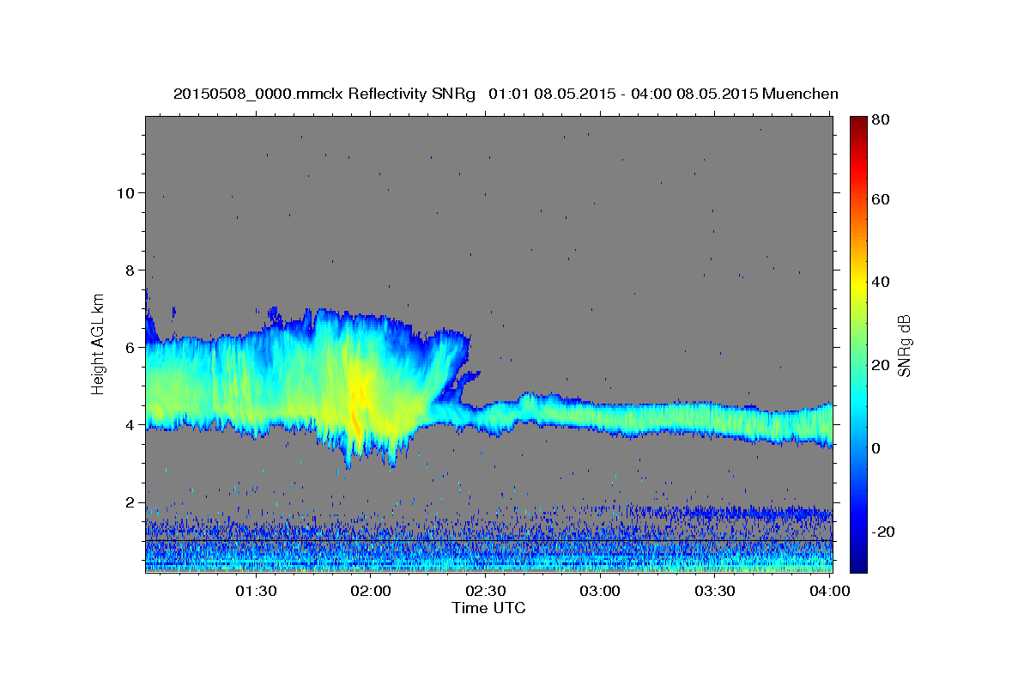Click the 04:00 time tick label
The height and width of the screenshot is (687, 1030).
(829, 592)
